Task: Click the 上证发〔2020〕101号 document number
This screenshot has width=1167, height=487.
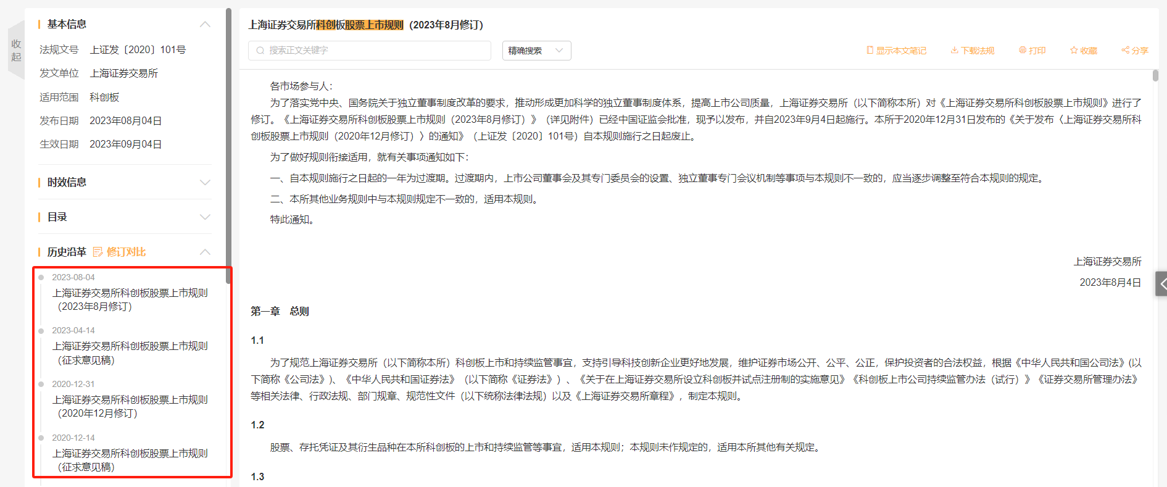Action: (138, 49)
